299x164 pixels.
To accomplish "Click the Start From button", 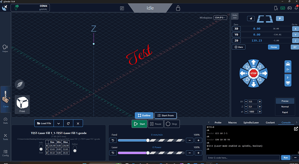I will (166, 115).
